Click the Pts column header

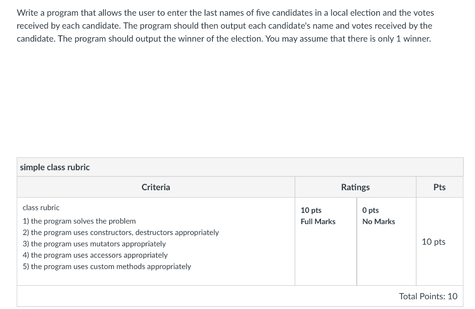(439, 187)
